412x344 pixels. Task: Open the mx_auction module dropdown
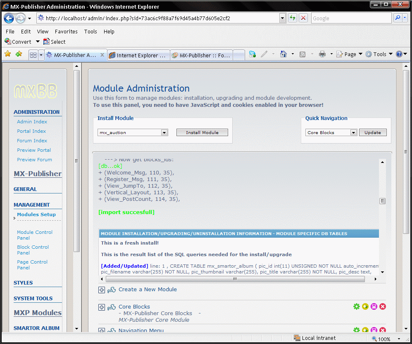(164, 133)
